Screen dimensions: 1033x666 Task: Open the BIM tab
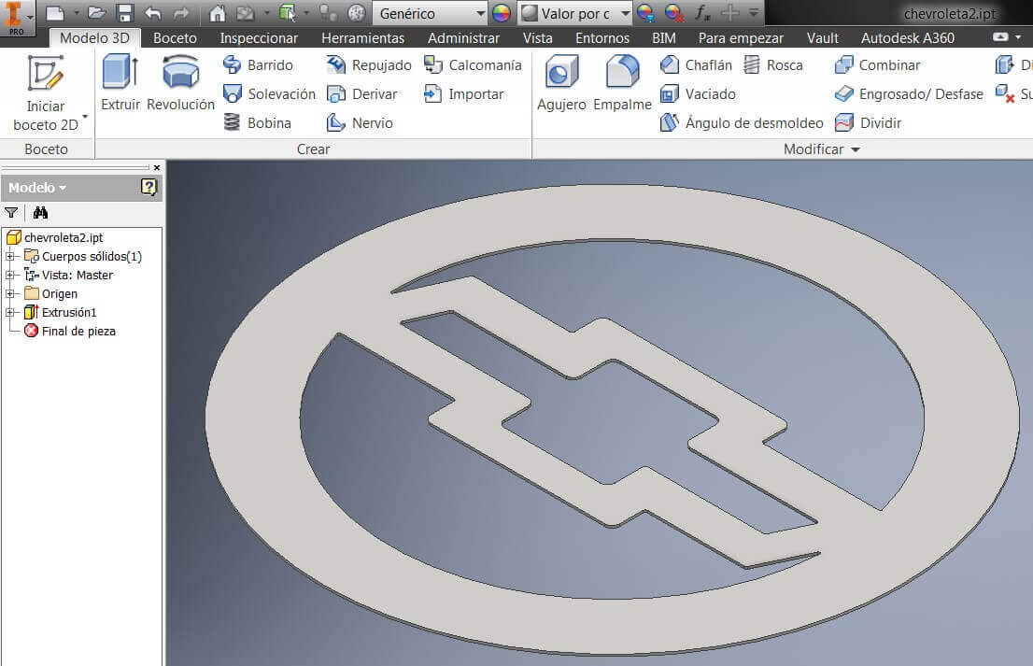tap(663, 38)
